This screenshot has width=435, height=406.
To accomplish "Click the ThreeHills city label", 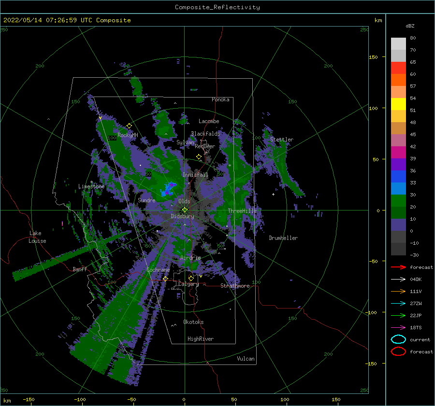I will coord(243,211).
